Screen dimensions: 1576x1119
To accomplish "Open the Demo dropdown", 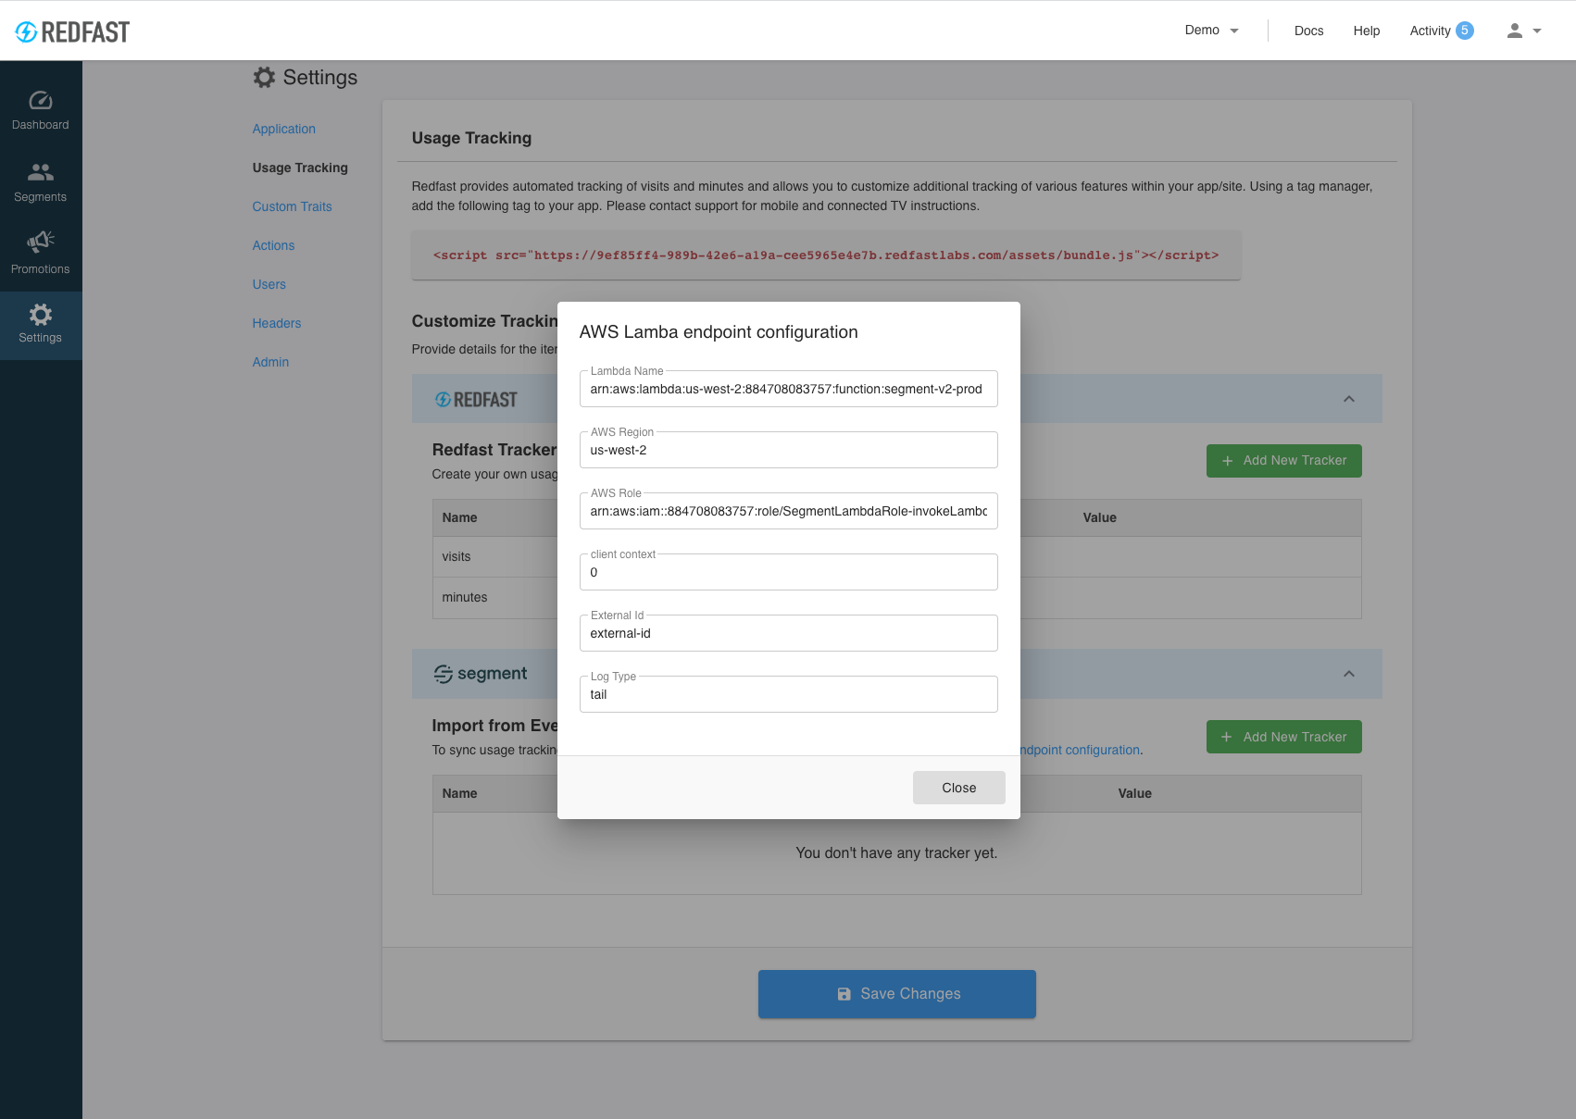I will pyautogui.click(x=1211, y=31).
